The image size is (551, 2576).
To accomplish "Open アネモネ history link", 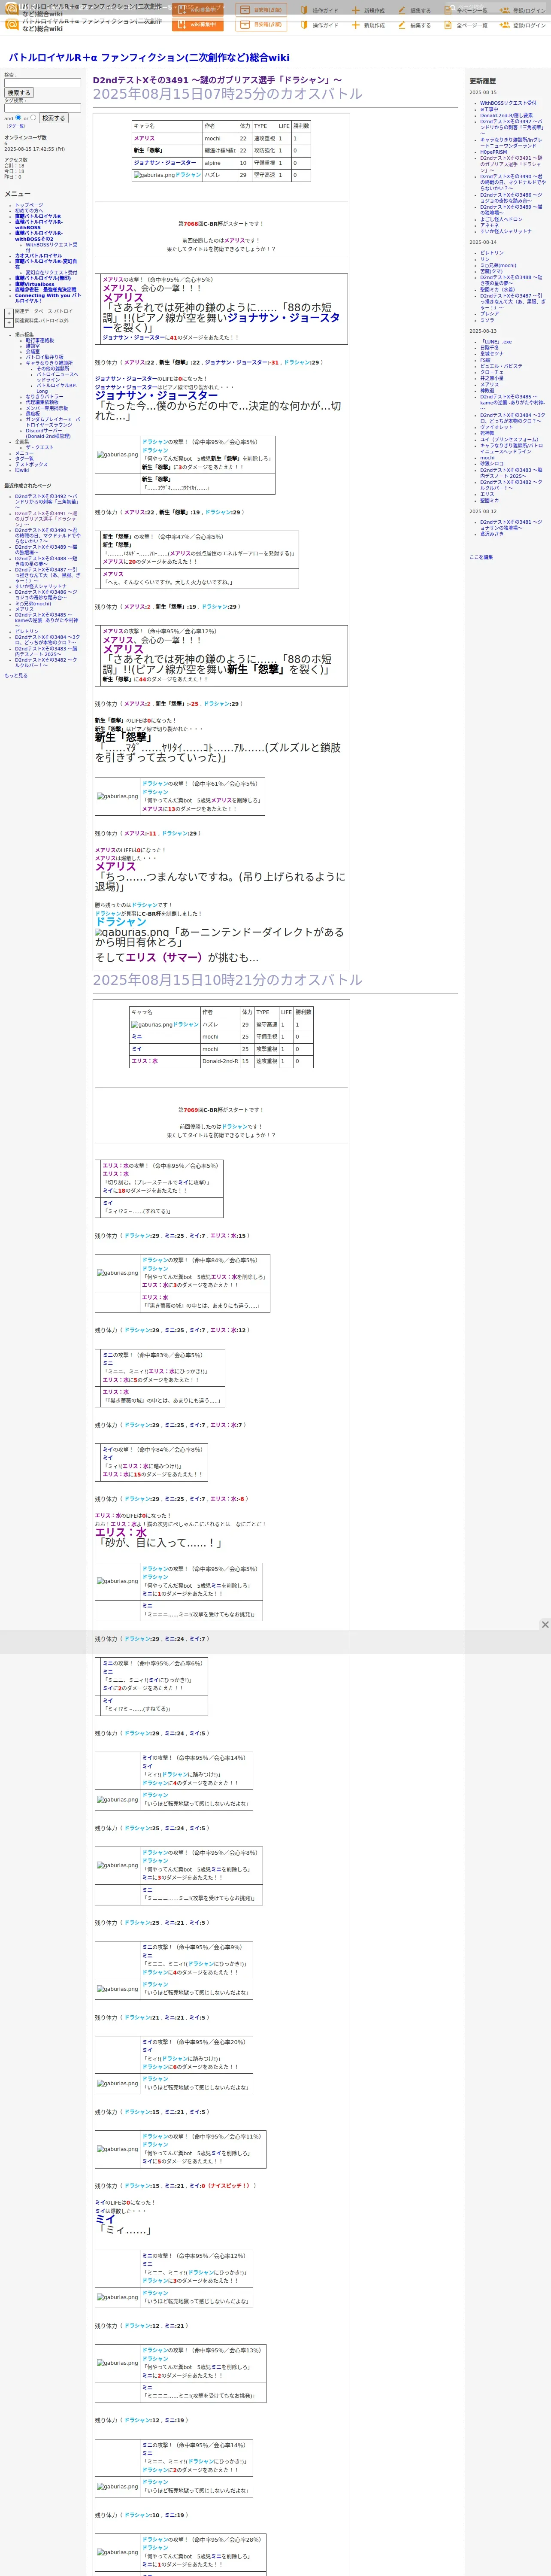I will [x=489, y=225].
